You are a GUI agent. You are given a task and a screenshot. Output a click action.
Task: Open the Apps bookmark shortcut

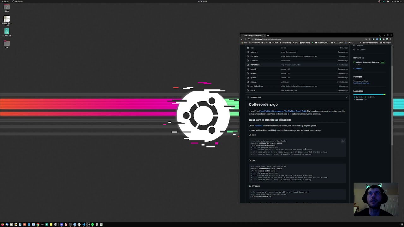[245, 43]
